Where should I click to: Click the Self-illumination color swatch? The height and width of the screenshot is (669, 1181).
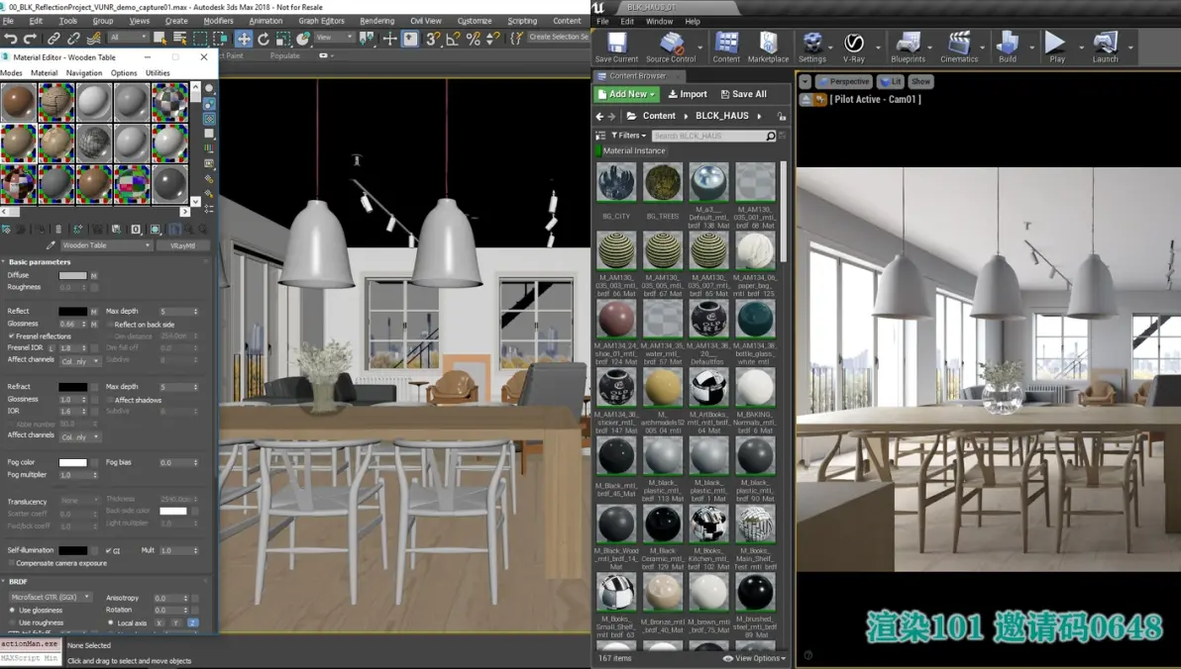point(73,551)
